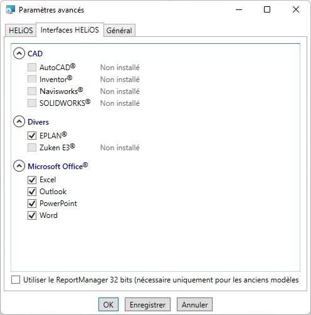Collapse the Microsoft Office section

(19, 166)
